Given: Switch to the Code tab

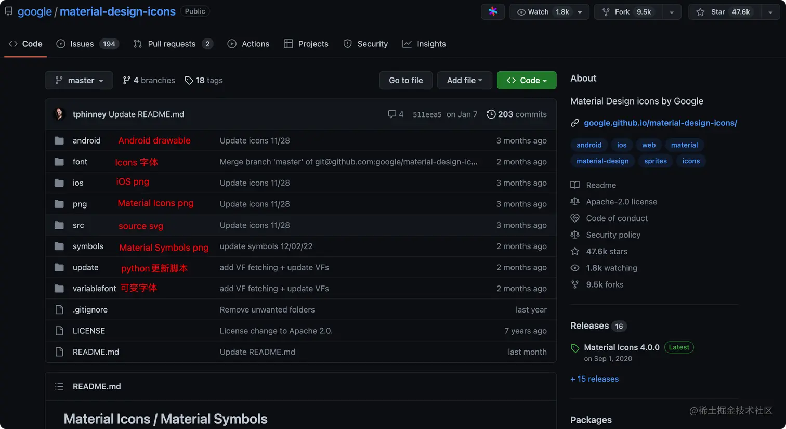Looking at the screenshot, I should tap(25, 44).
